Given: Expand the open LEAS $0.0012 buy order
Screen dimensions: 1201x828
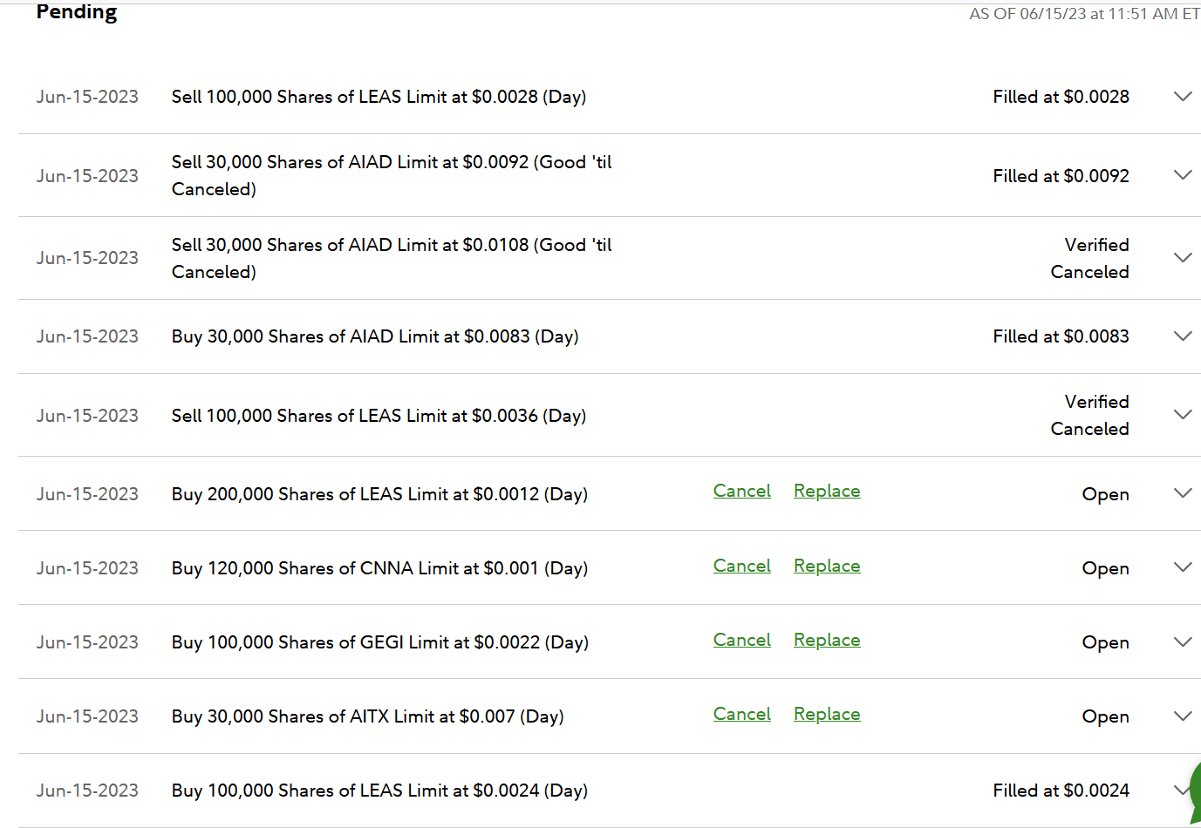Looking at the screenshot, I should click(1183, 493).
